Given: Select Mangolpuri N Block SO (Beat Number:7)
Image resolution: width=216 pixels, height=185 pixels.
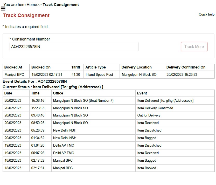Looking at the screenshot, I should click(x=83, y=100).
